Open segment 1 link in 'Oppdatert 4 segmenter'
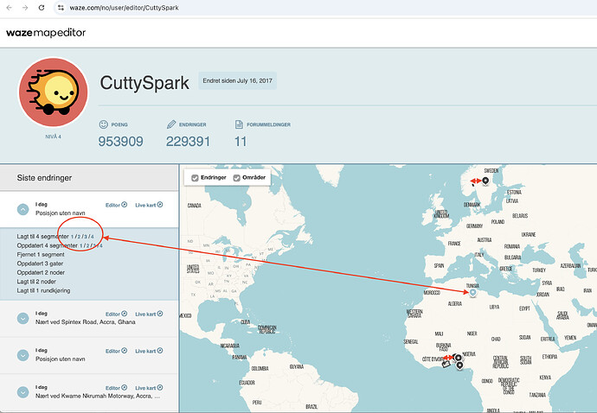 tap(82, 245)
